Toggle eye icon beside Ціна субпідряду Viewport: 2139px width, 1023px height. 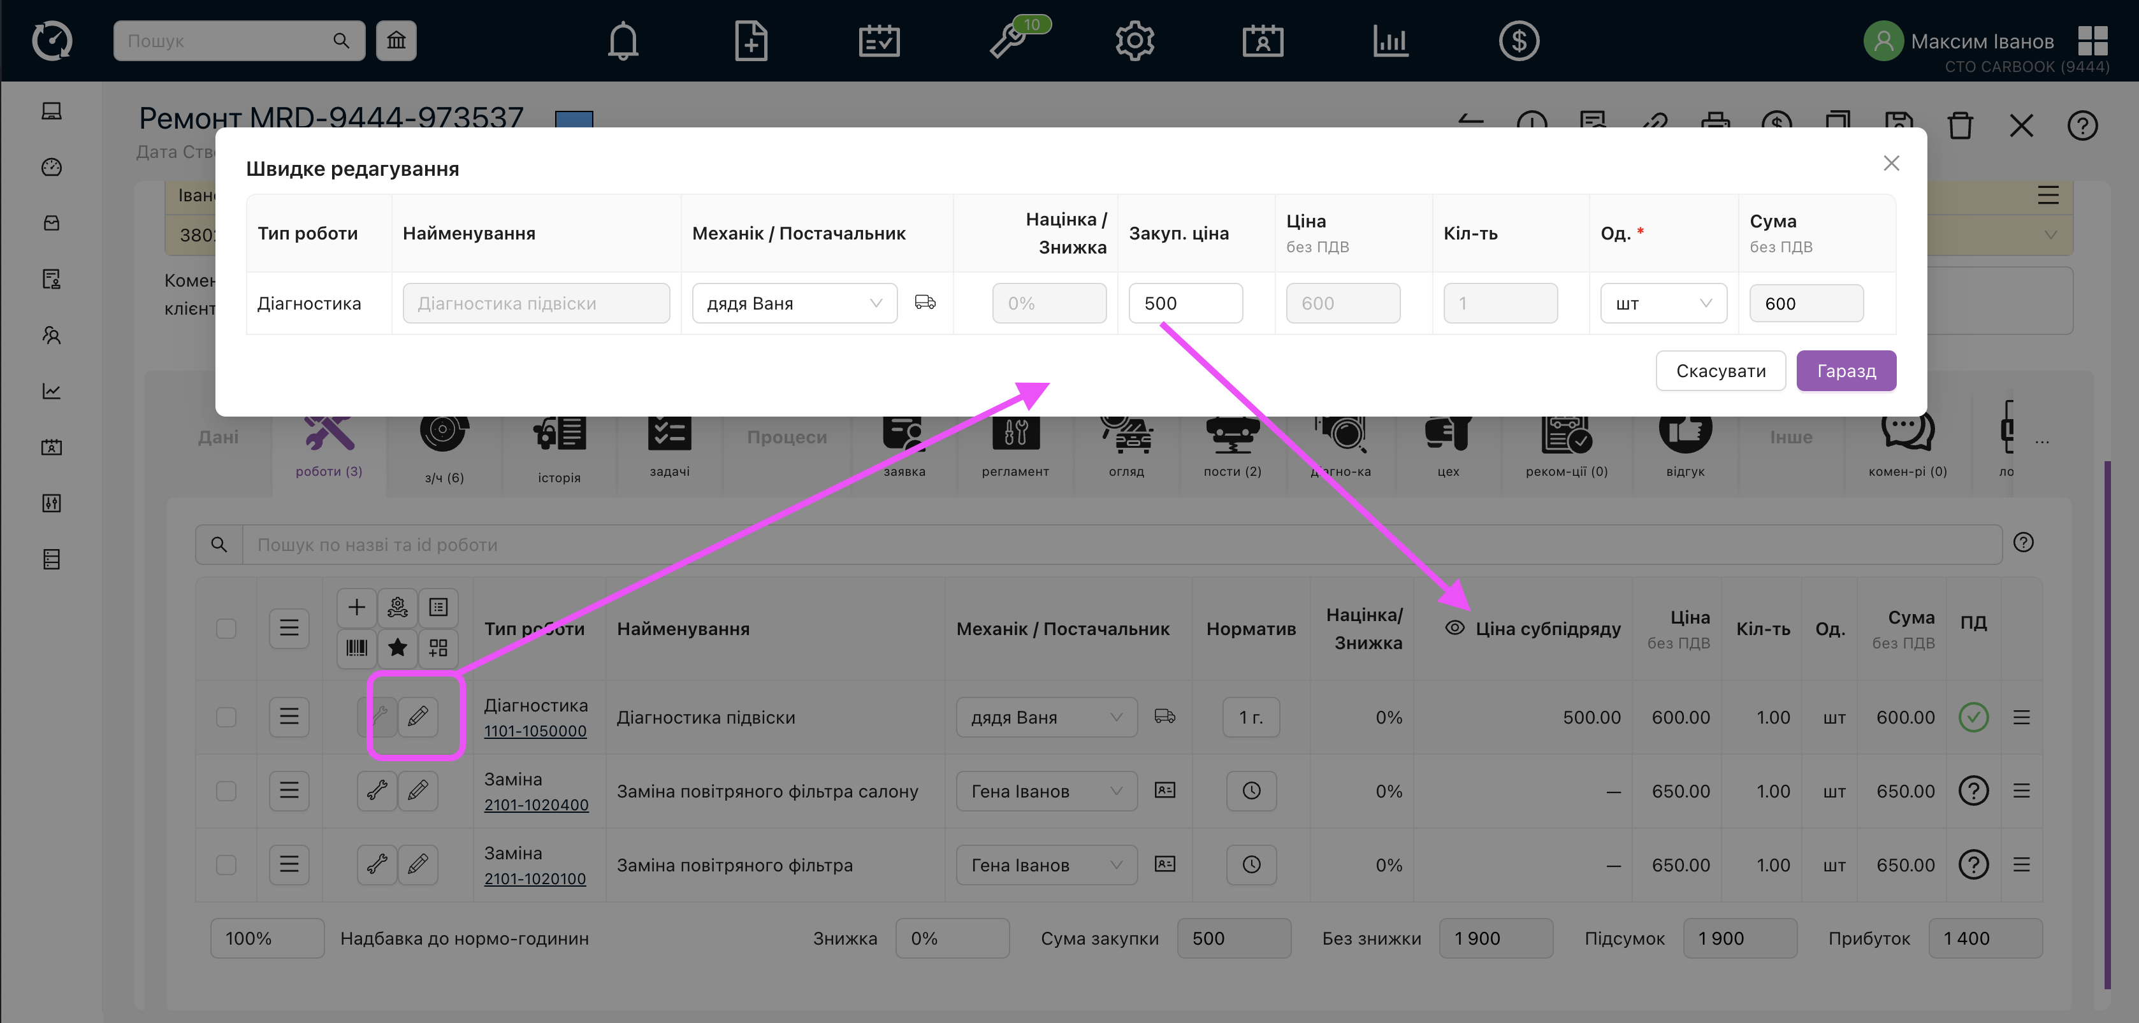pos(1454,628)
